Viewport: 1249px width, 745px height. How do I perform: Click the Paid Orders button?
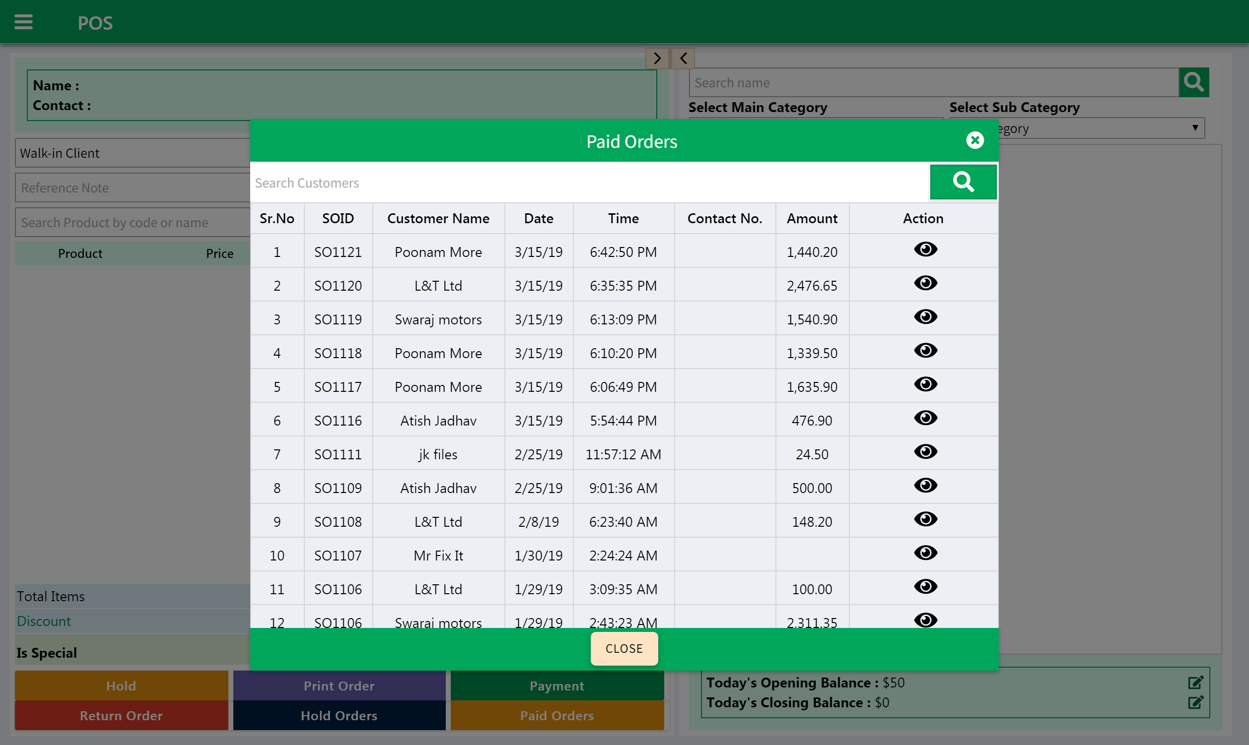[556, 716]
